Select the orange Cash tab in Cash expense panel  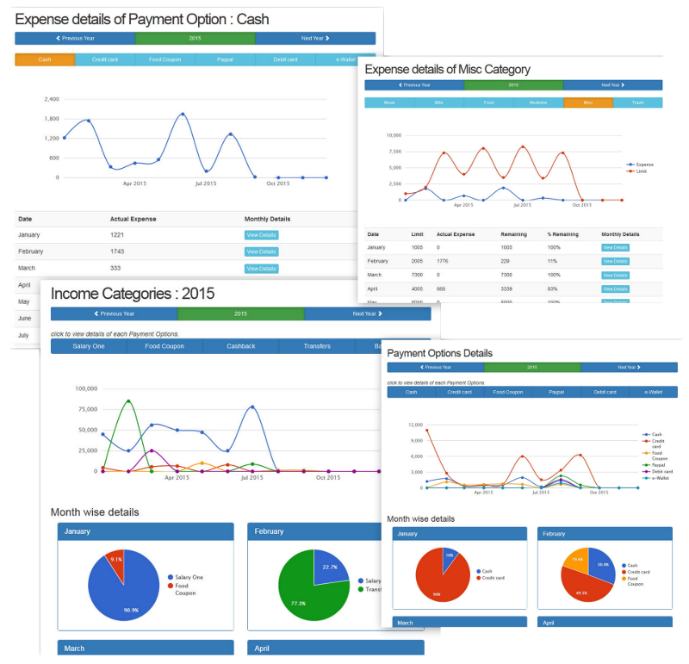pyautogui.click(x=45, y=59)
